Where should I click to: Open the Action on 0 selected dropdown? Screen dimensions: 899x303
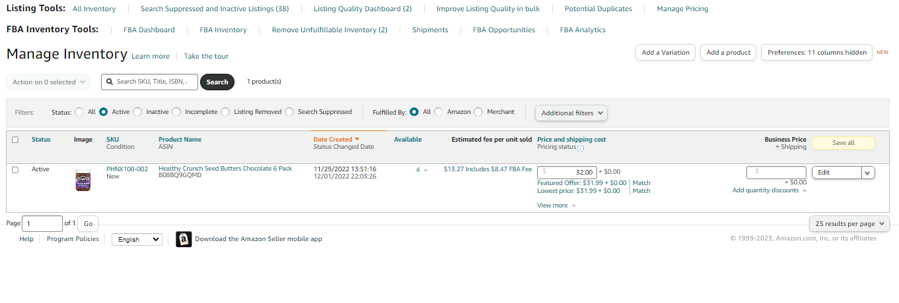click(x=49, y=82)
